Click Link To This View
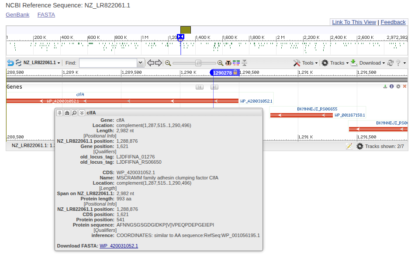Image resolution: width=411 pixels, height=258 pixels. point(354,22)
